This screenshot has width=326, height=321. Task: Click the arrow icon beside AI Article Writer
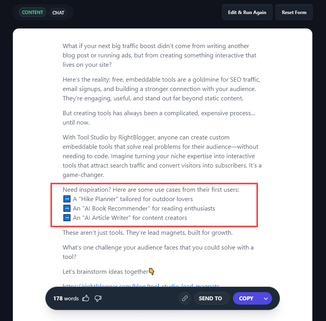click(x=66, y=218)
